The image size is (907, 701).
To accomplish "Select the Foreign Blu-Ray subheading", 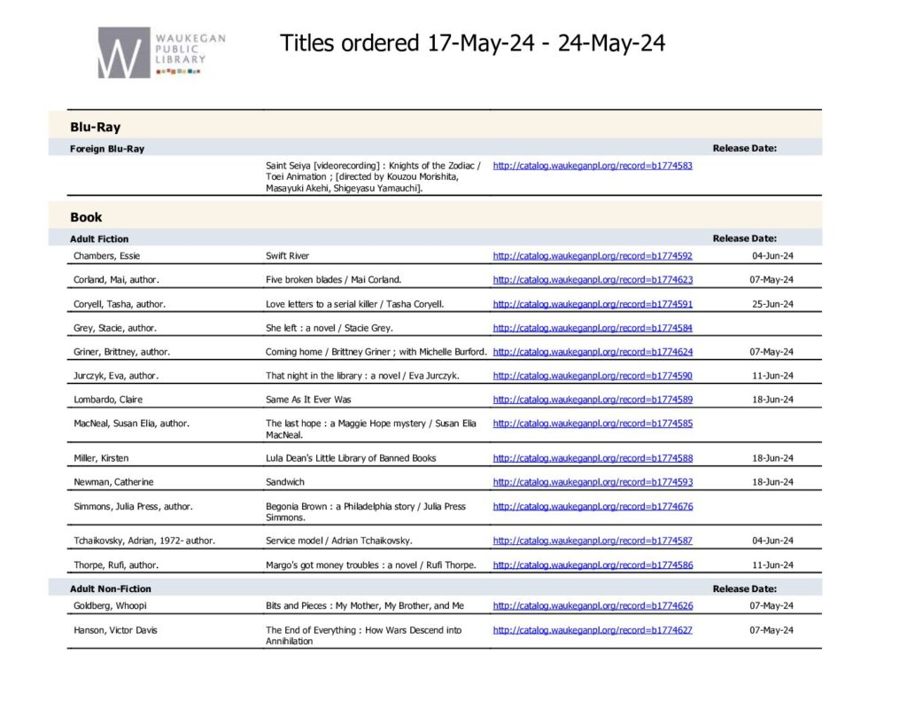I will click(107, 149).
